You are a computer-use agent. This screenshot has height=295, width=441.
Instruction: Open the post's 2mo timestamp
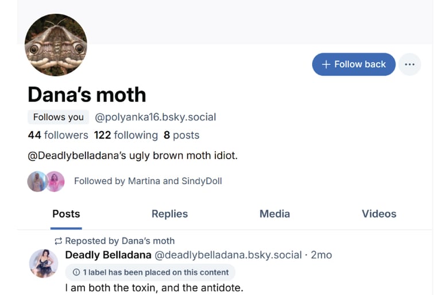click(322, 255)
